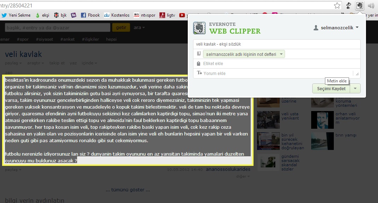Click the highlighted entry text selection
This screenshot has width=378, height=203.
coord(128,120)
